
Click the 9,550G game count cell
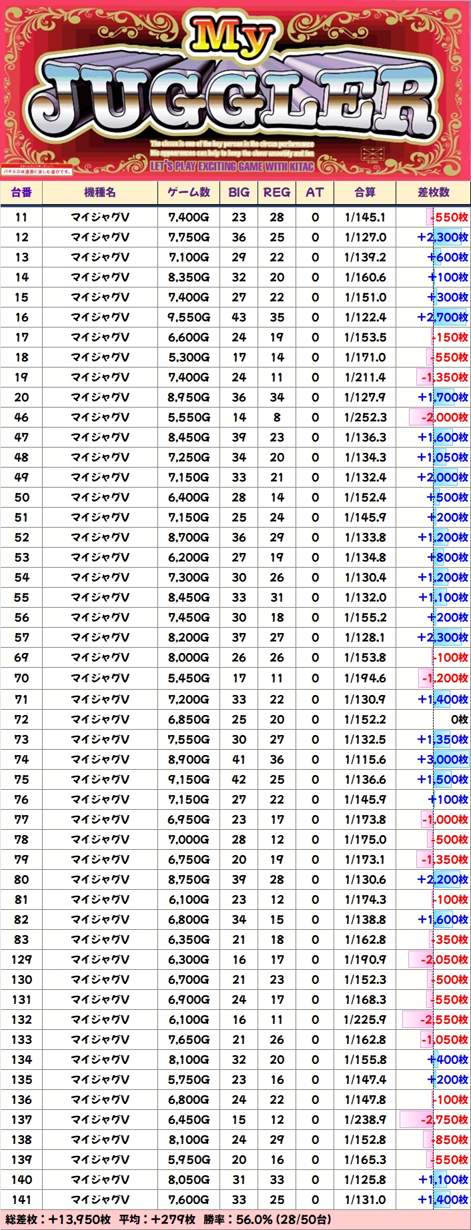click(x=189, y=317)
